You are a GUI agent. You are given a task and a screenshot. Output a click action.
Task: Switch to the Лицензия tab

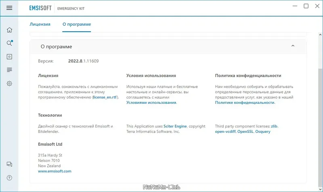[40, 24]
